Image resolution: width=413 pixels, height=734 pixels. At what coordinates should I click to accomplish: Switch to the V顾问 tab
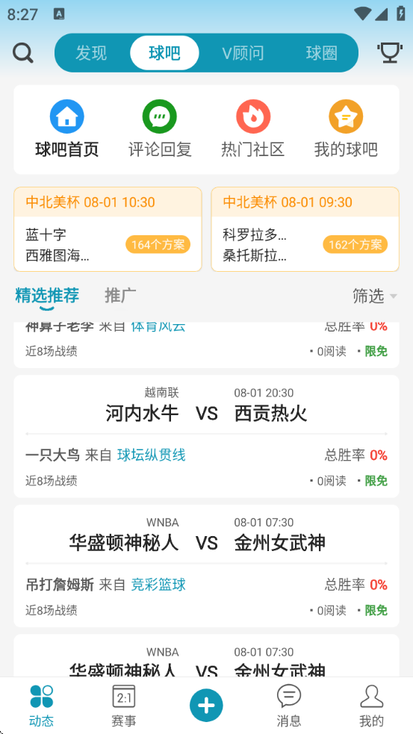(x=243, y=53)
